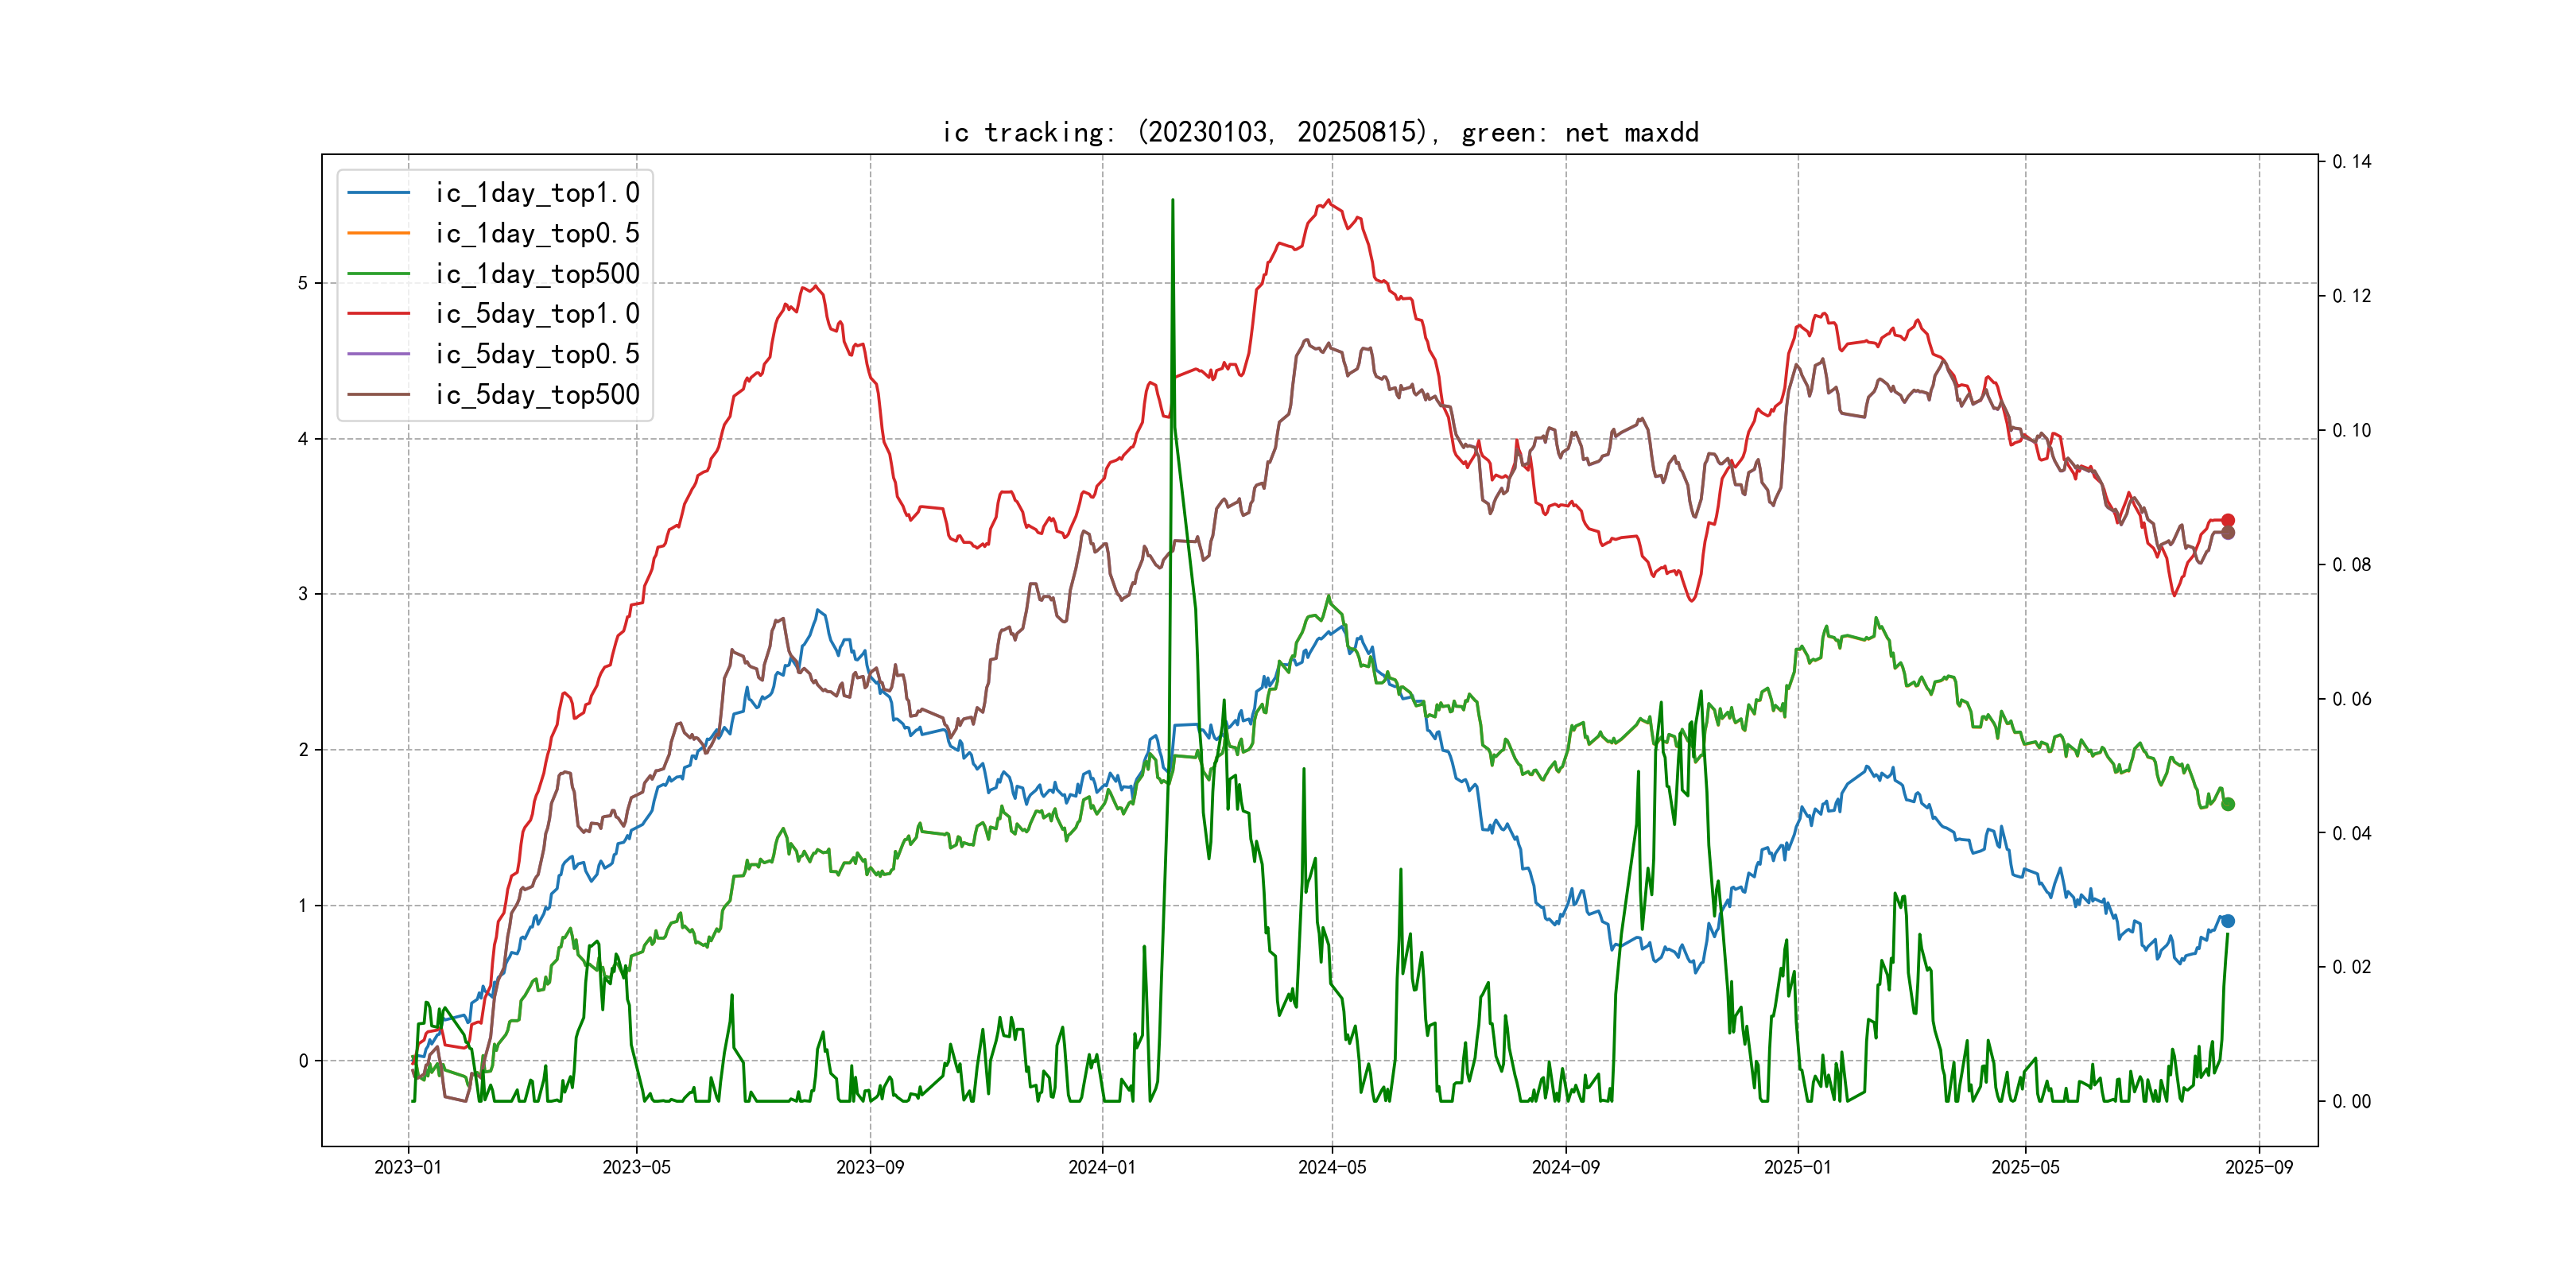Click the green end-point dot marker
This screenshot has height=1288, width=2576.
tap(2228, 804)
